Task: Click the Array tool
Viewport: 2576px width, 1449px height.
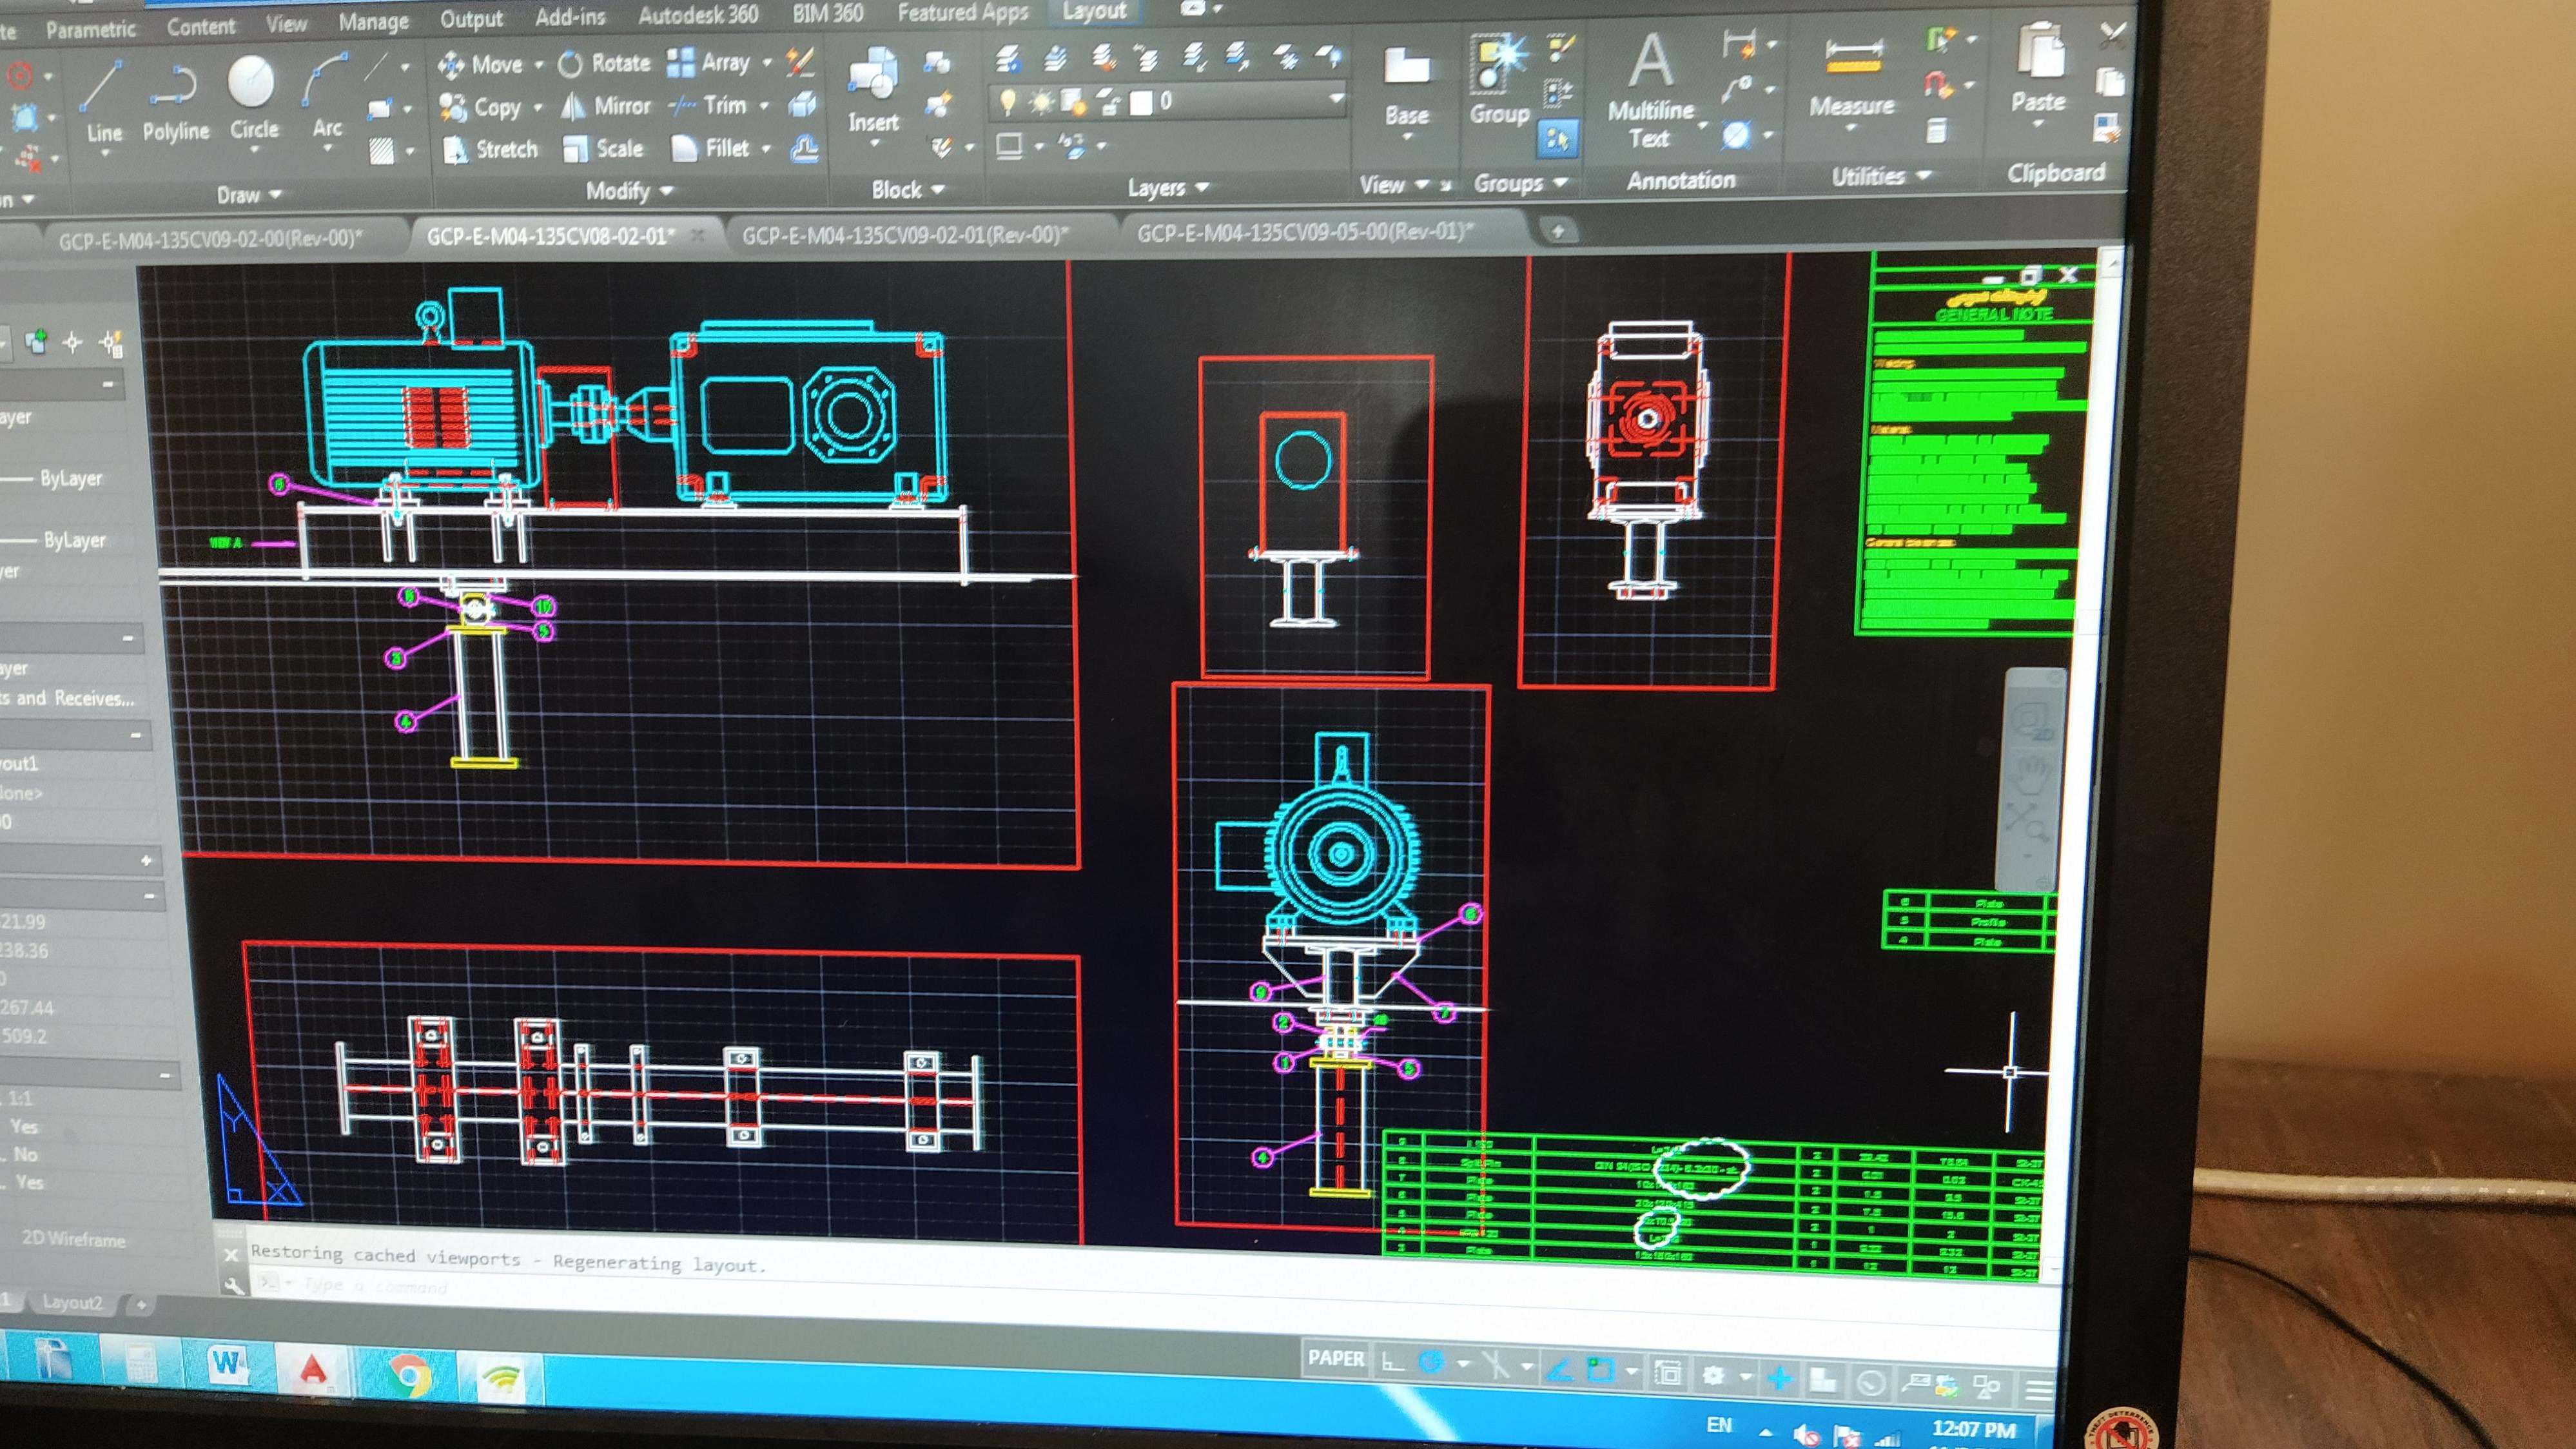Action: tap(708, 62)
